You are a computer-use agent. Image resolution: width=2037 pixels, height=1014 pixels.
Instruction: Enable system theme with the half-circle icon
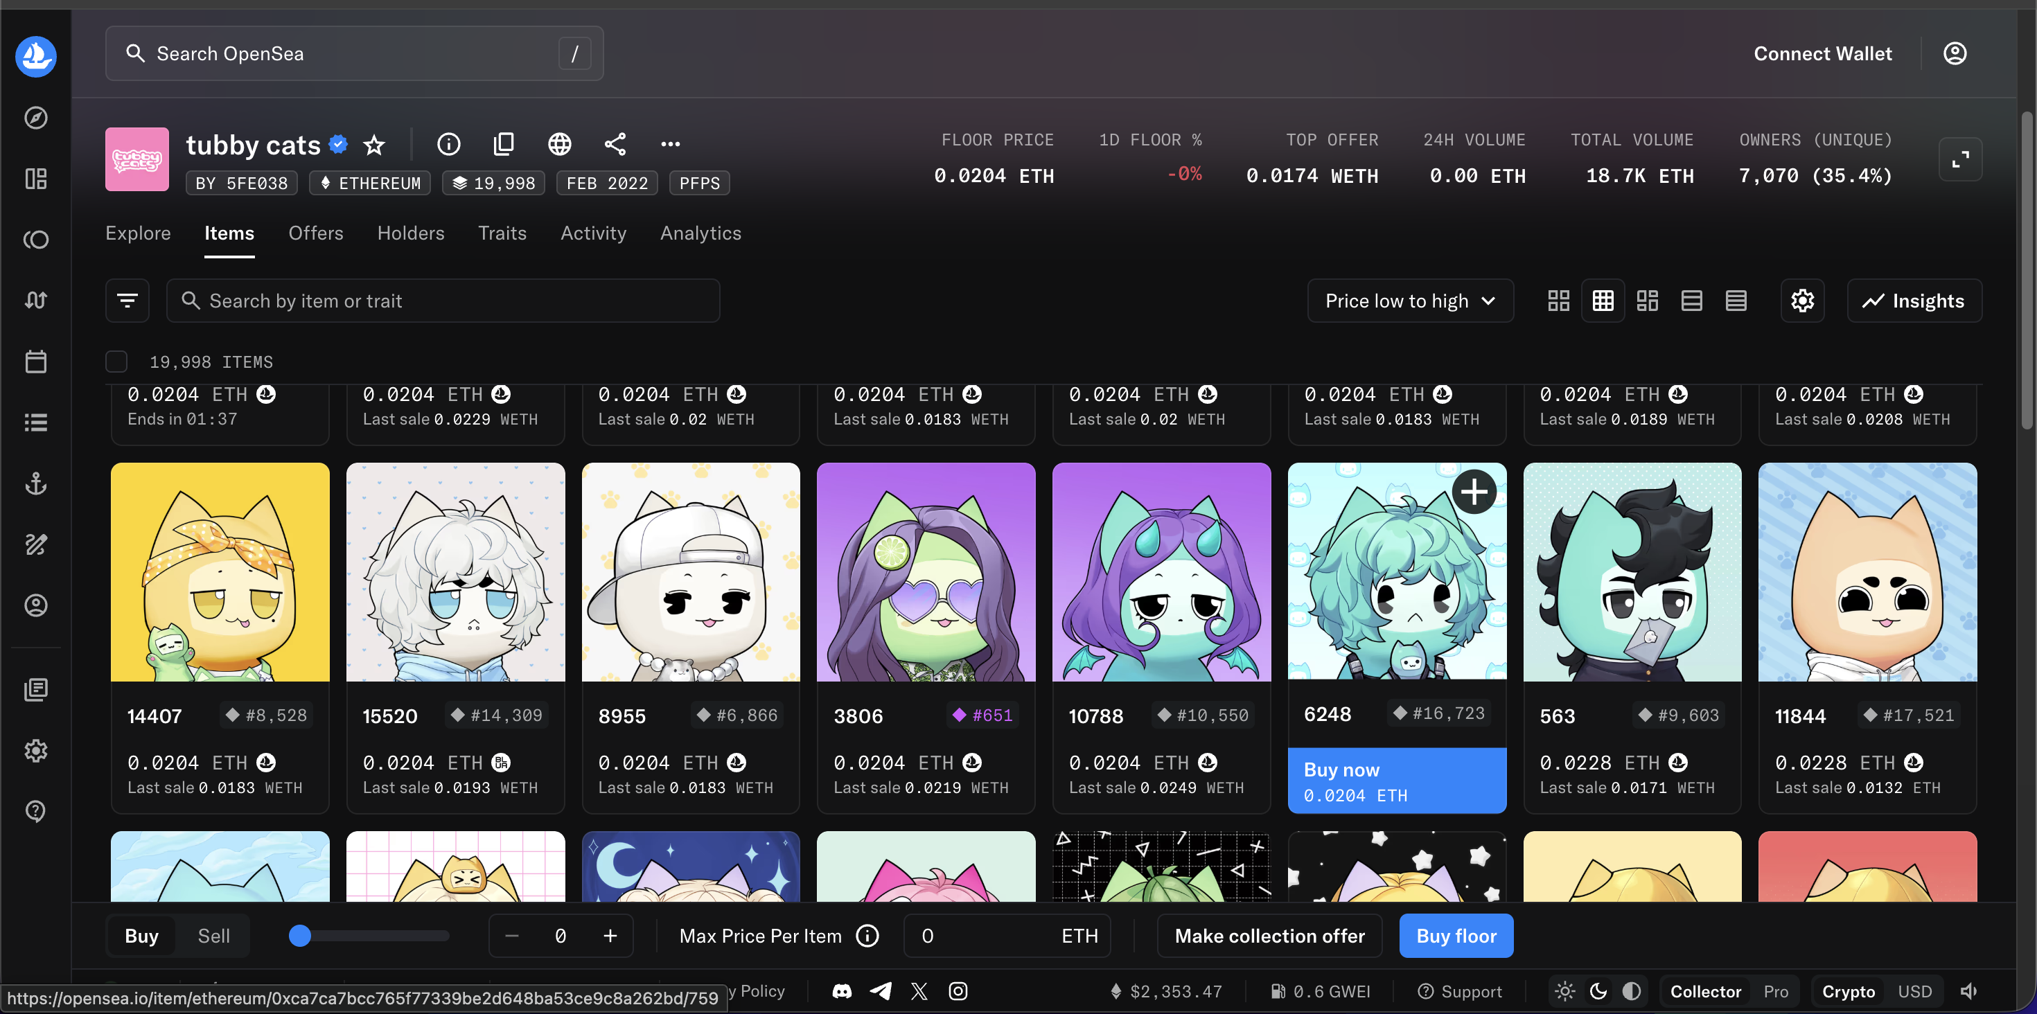(x=1632, y=991)
